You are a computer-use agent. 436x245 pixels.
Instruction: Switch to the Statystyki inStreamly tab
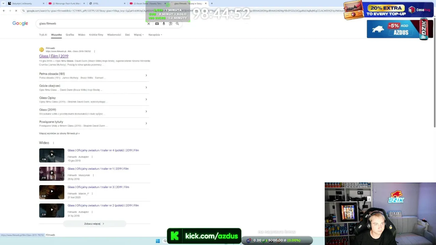[22, 3]
